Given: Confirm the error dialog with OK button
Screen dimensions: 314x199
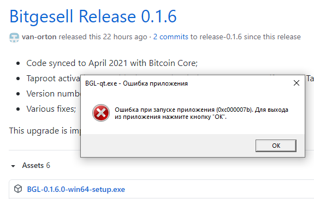Looking at the screenshot, I should (276, 146).
